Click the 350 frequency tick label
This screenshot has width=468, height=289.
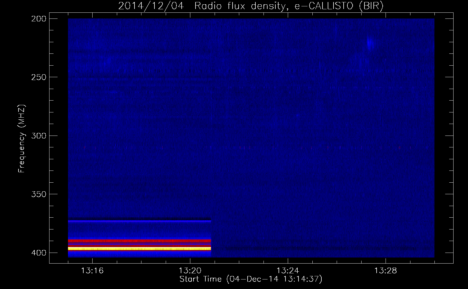point(38,194)
